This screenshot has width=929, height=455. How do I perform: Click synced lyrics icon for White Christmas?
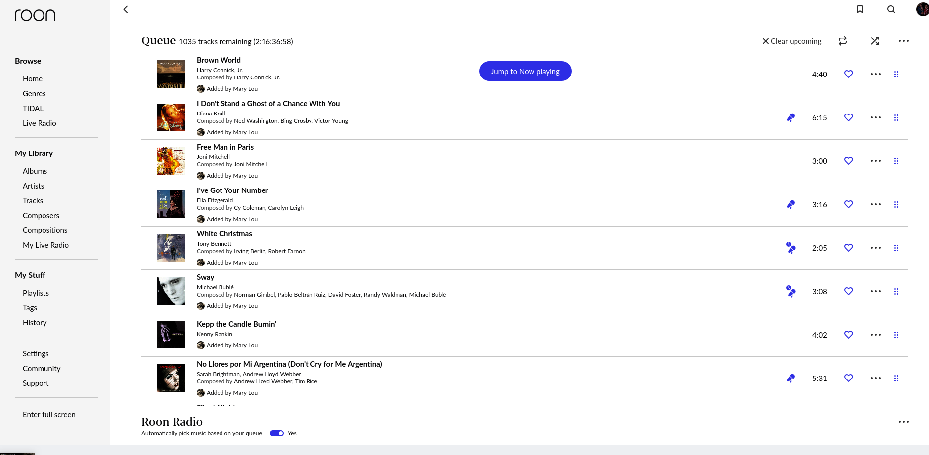(791, 248)
